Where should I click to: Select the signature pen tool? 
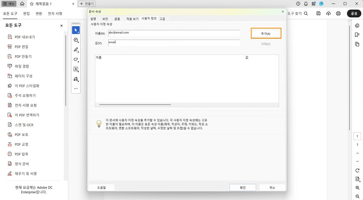click(76, 79)
